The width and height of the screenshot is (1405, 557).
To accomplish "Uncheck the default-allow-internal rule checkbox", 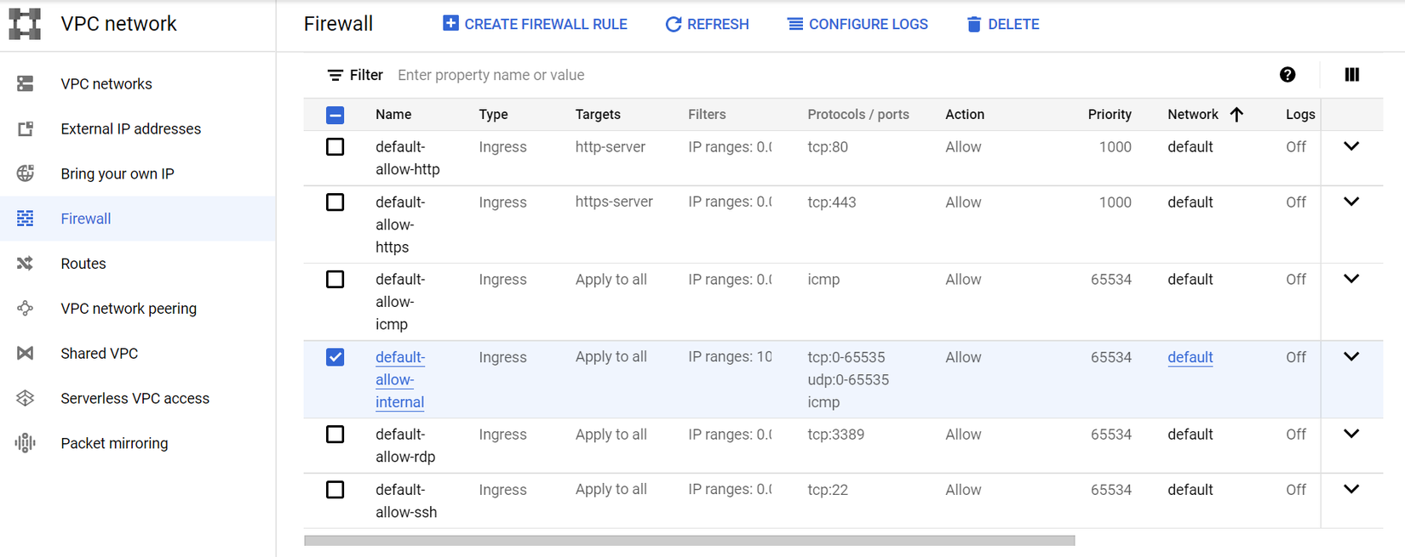I will point(335,357).
